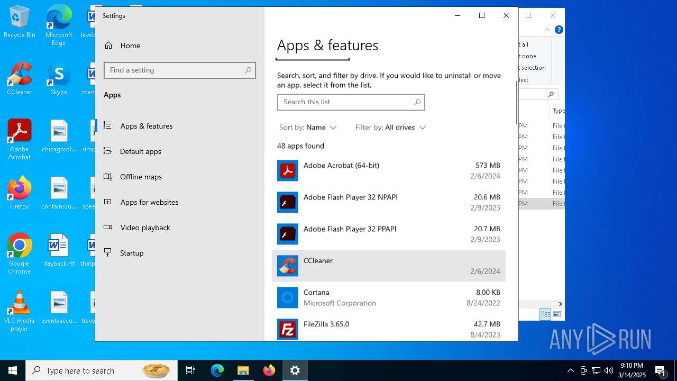The height and width of the screenshot is (381, 677).
Task: Click Settings gear on the taskbar
Action: click(x=295, y=370)
